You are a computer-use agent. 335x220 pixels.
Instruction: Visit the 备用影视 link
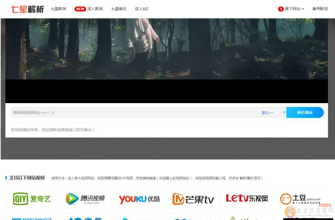(x=320, y=9)
